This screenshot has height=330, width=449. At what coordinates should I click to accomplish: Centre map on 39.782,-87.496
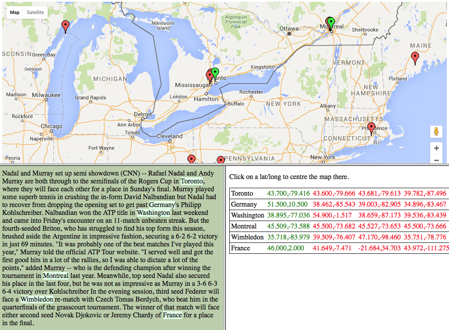coord(425,193)
